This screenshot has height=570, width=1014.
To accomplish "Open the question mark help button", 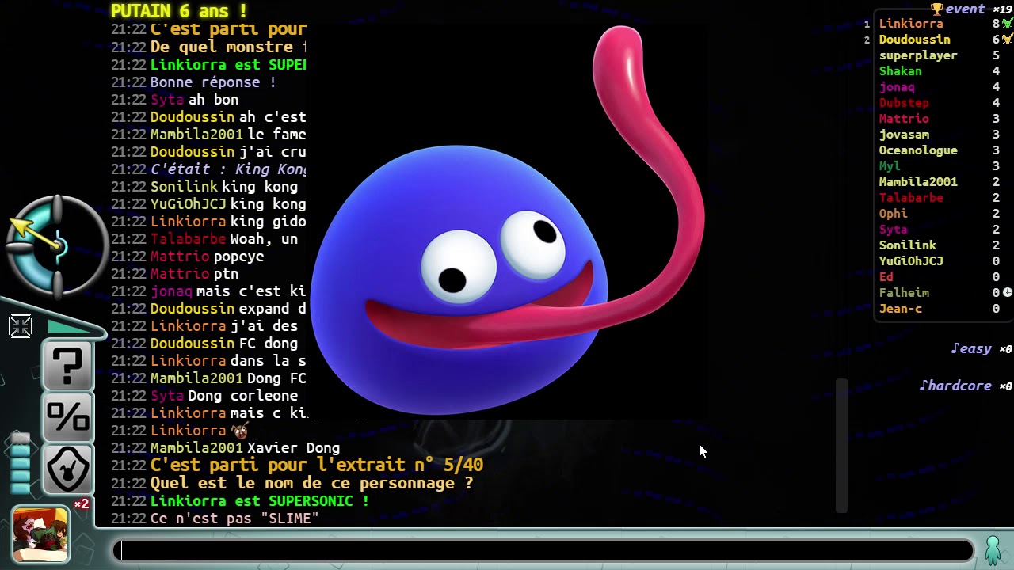I will 67,366.
